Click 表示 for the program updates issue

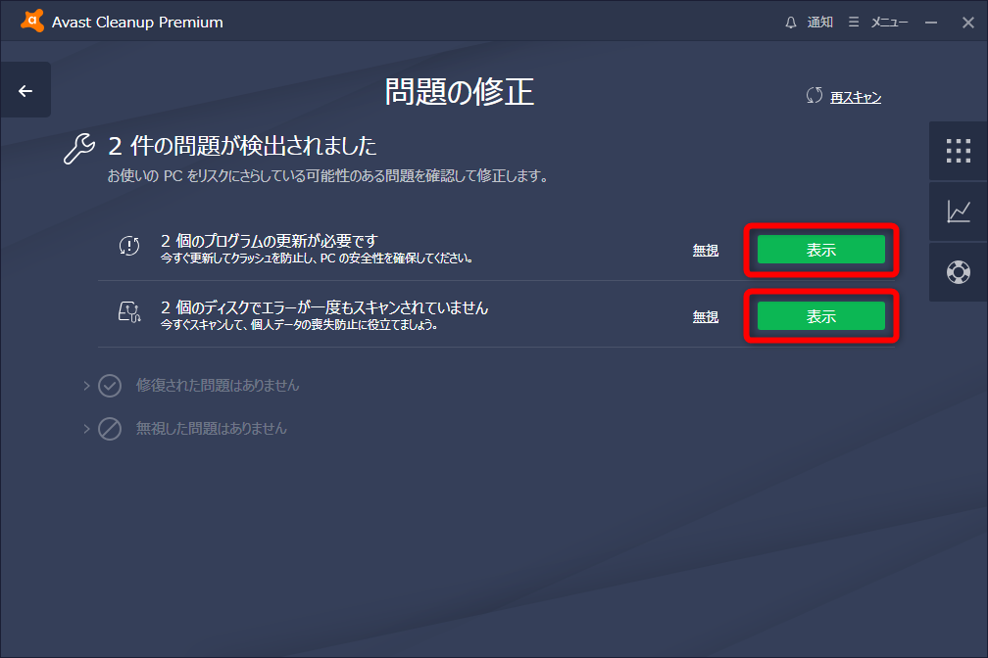[x=821, y=250]
